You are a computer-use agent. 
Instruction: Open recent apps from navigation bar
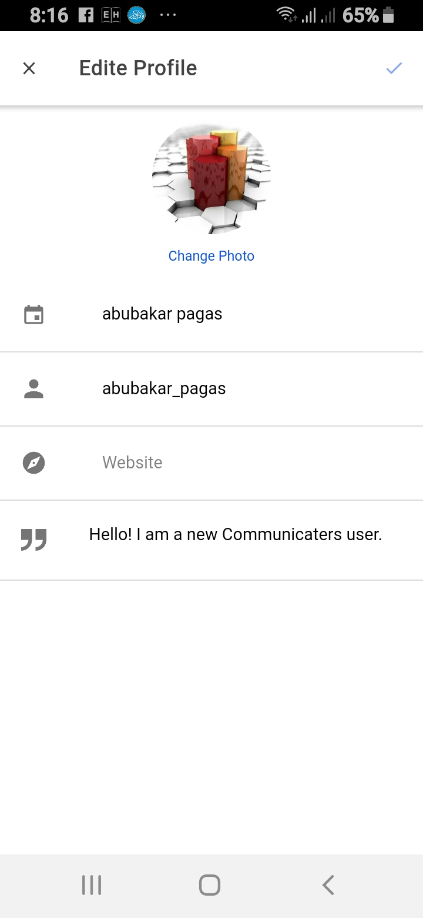[92, 885]
